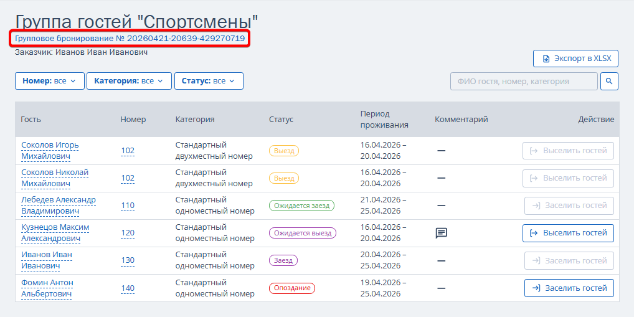Expand the Категория filter dropdown

point(129,81)
